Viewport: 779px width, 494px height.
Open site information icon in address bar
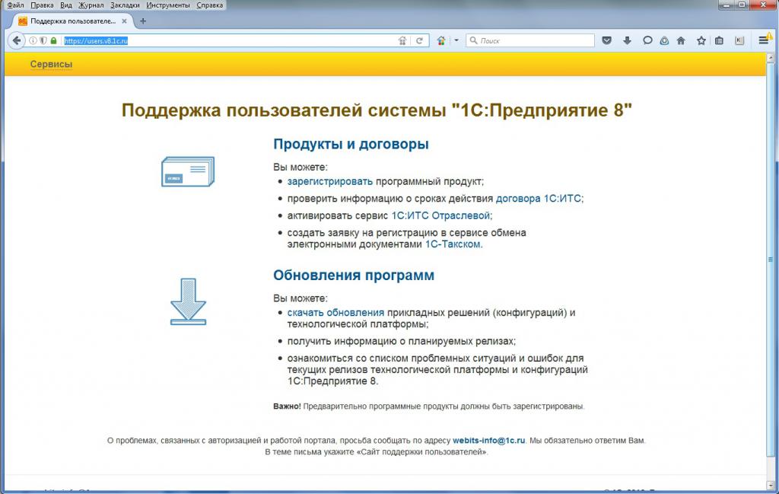tap(33, 41)
